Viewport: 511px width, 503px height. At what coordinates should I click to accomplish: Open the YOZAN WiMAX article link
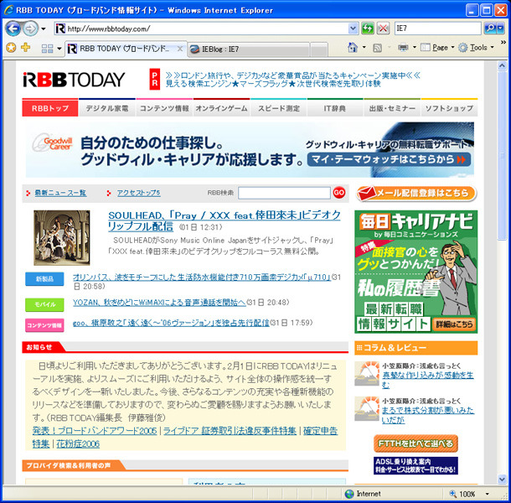(159, 303)
